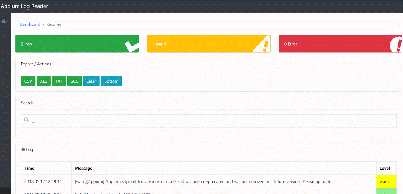
Task: Export log as TXT
Action: 59,81
